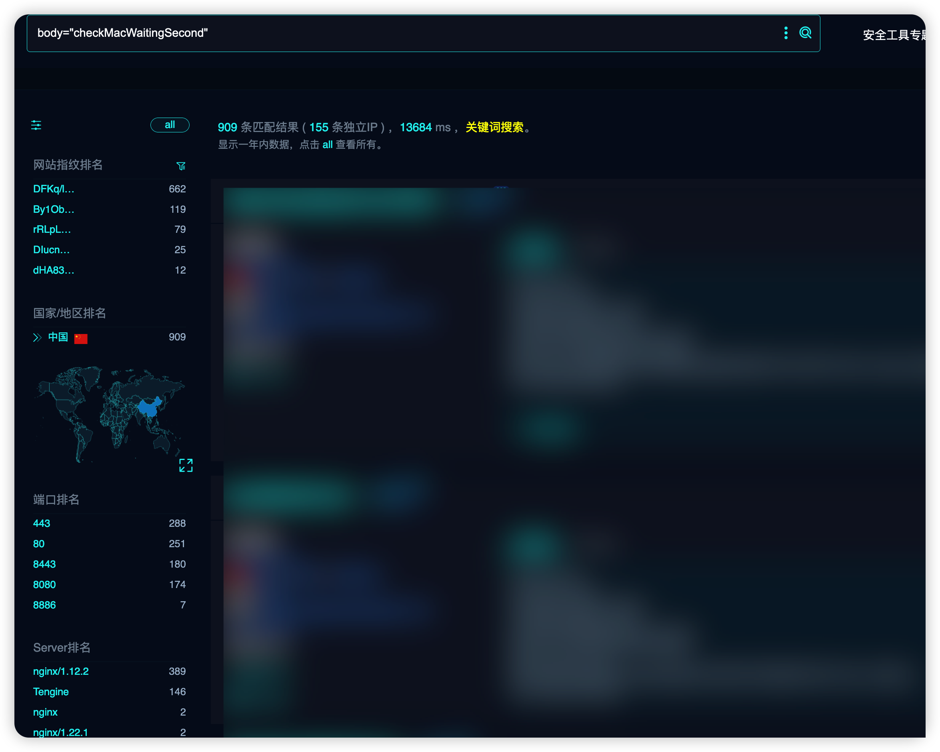Open the 安全工具专题 menu item
This screenshot has width=940, height=752.
pos(894,35)
